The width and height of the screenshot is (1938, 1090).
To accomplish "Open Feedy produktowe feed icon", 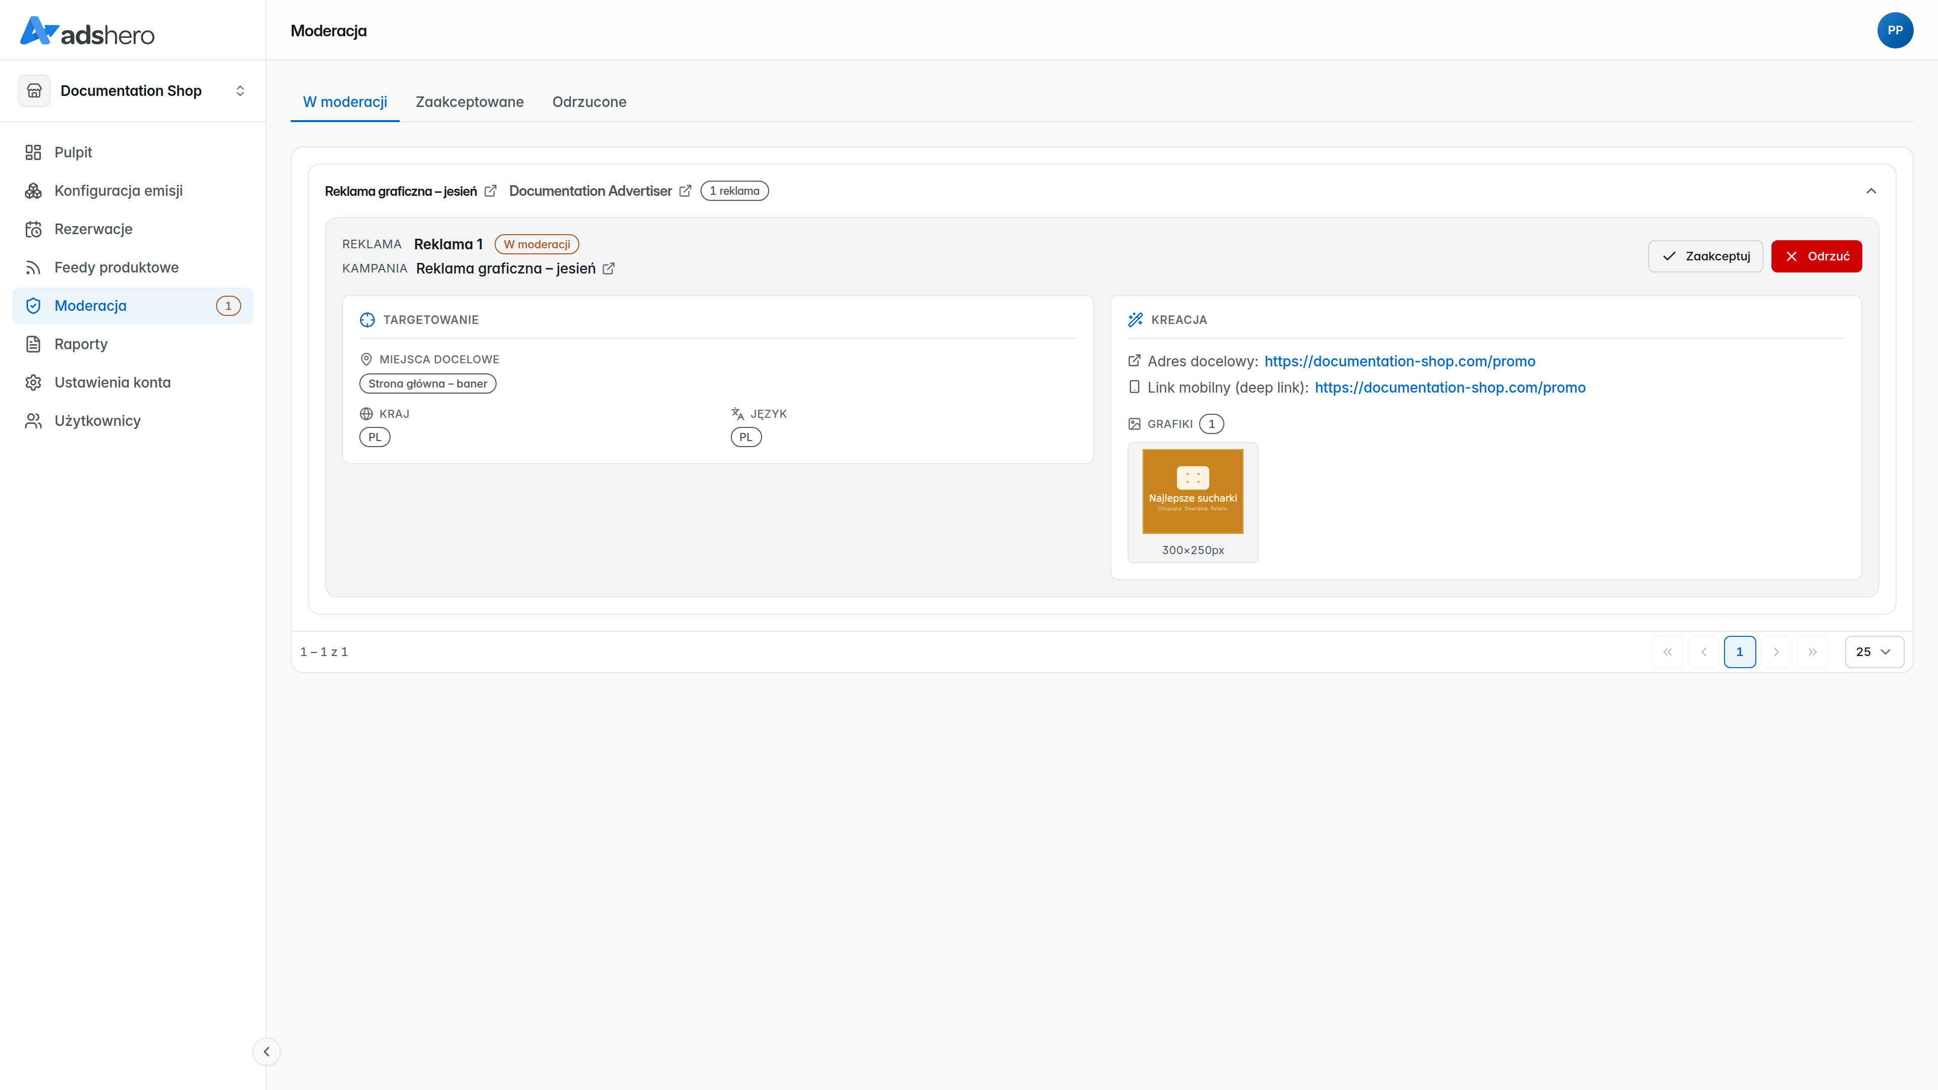I will pyautogui.click(x=33, y=268).
